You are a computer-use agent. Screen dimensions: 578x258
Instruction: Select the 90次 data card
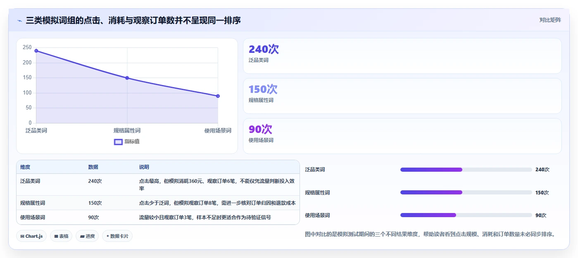coord(402,136)
